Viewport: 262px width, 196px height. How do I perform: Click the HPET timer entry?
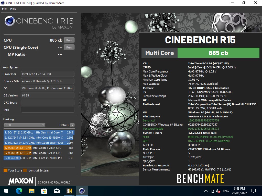pos(146,137)
